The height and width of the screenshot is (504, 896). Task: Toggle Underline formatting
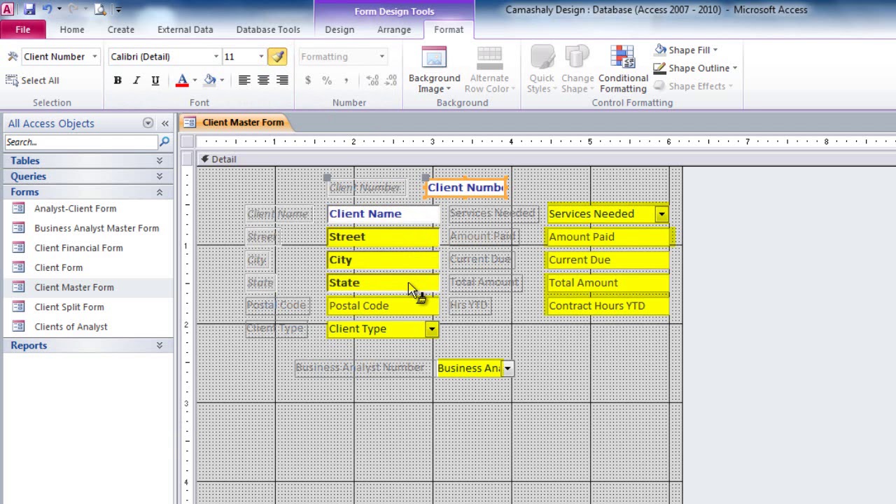click(x=155, y=80)
